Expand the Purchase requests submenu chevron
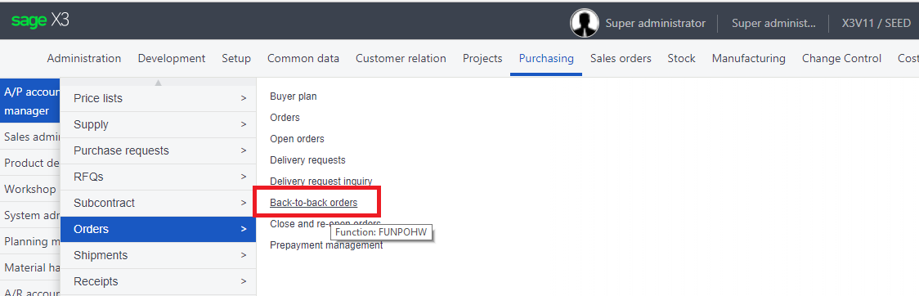This screenshot has width=919, height=296. coord(243,150)
